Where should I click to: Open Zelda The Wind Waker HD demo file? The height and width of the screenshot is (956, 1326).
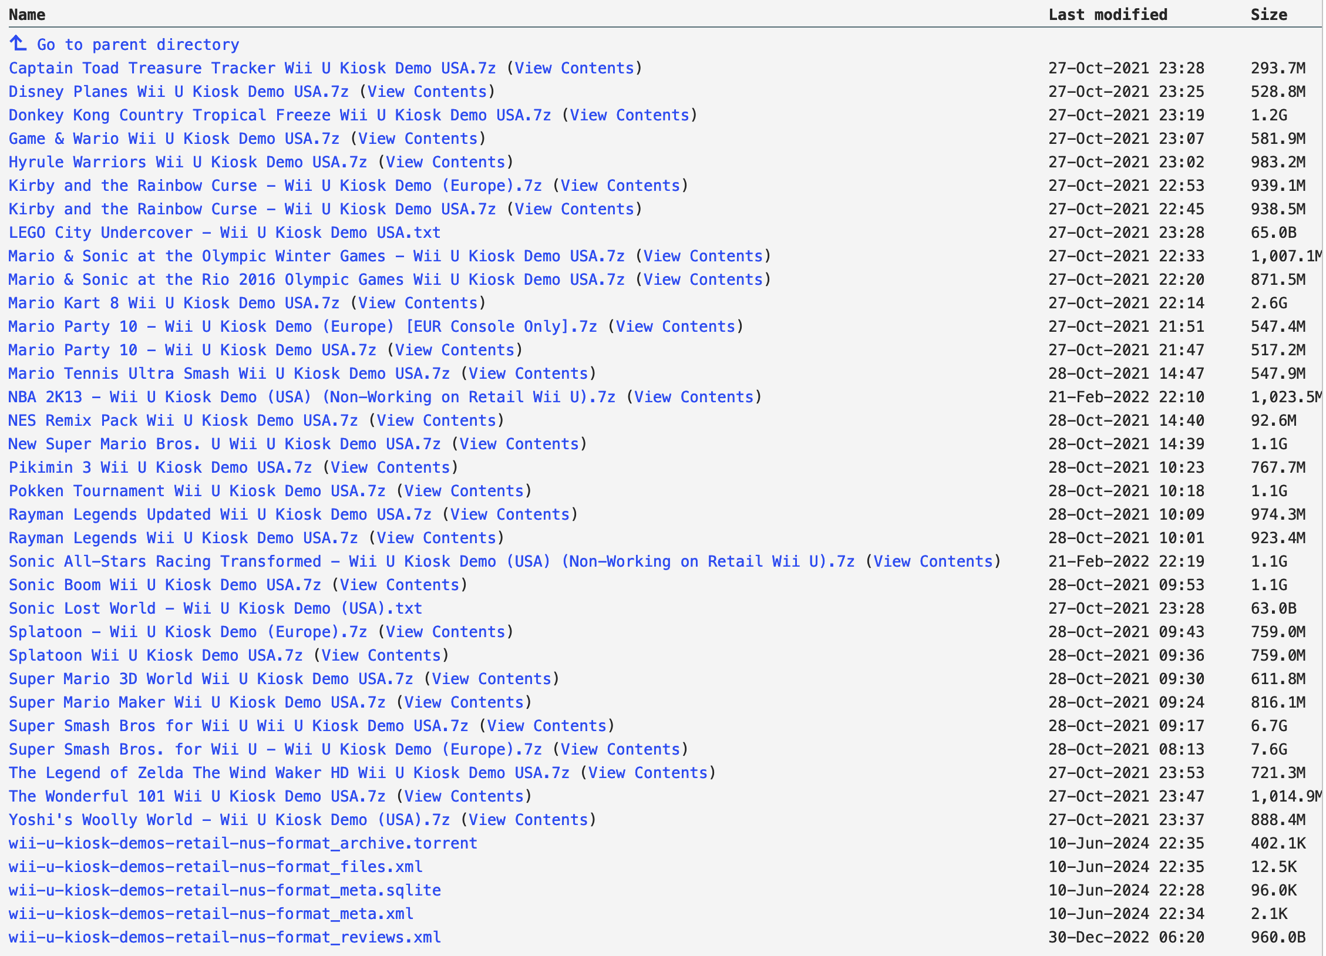tap(289, 773)
